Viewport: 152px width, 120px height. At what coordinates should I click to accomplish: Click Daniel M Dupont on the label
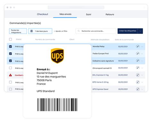coord(47,73)
